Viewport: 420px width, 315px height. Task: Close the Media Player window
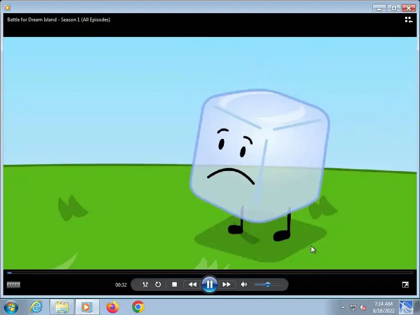pyautogui.click(x=409, y=8)
